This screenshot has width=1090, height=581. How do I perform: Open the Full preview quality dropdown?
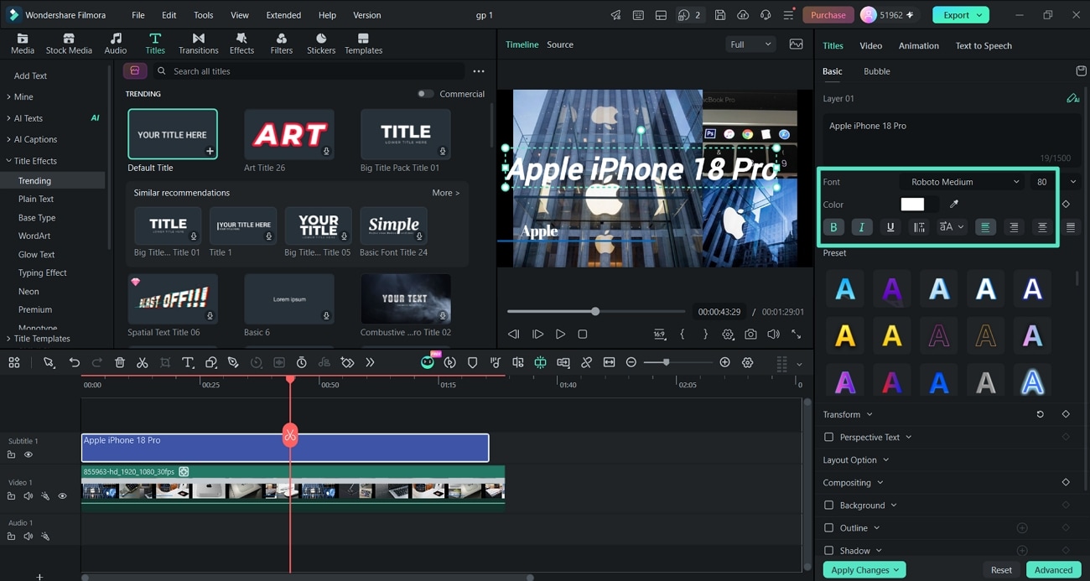[x=750, y=44]
